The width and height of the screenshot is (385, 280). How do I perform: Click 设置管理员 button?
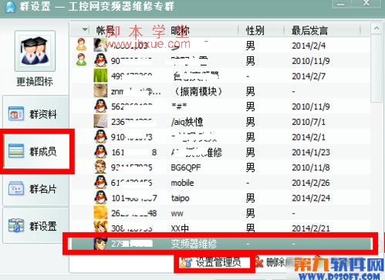pos(214,262)
